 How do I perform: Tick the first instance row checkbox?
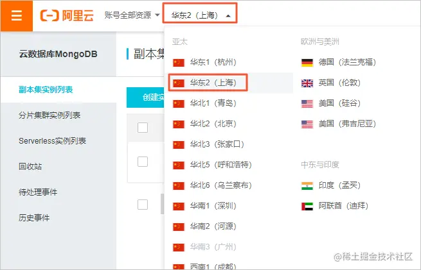click(143, 162)
